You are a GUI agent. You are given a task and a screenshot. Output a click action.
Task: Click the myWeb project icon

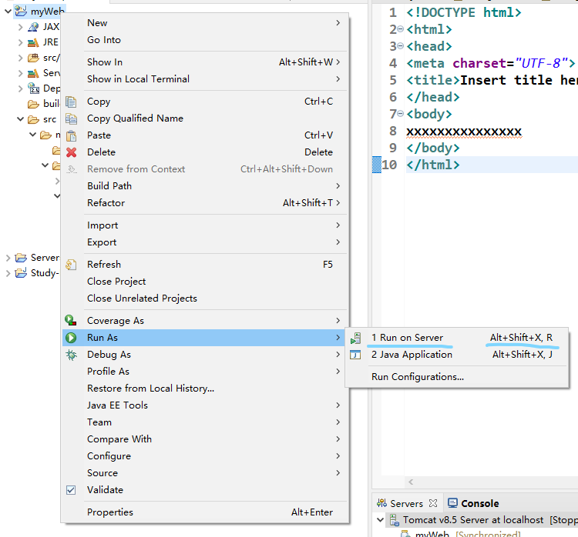(21, 11)
